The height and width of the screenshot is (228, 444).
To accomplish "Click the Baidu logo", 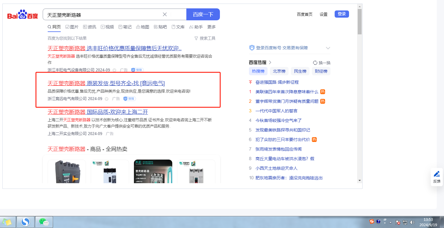I will pyautogui.click(x=23, y=14).
